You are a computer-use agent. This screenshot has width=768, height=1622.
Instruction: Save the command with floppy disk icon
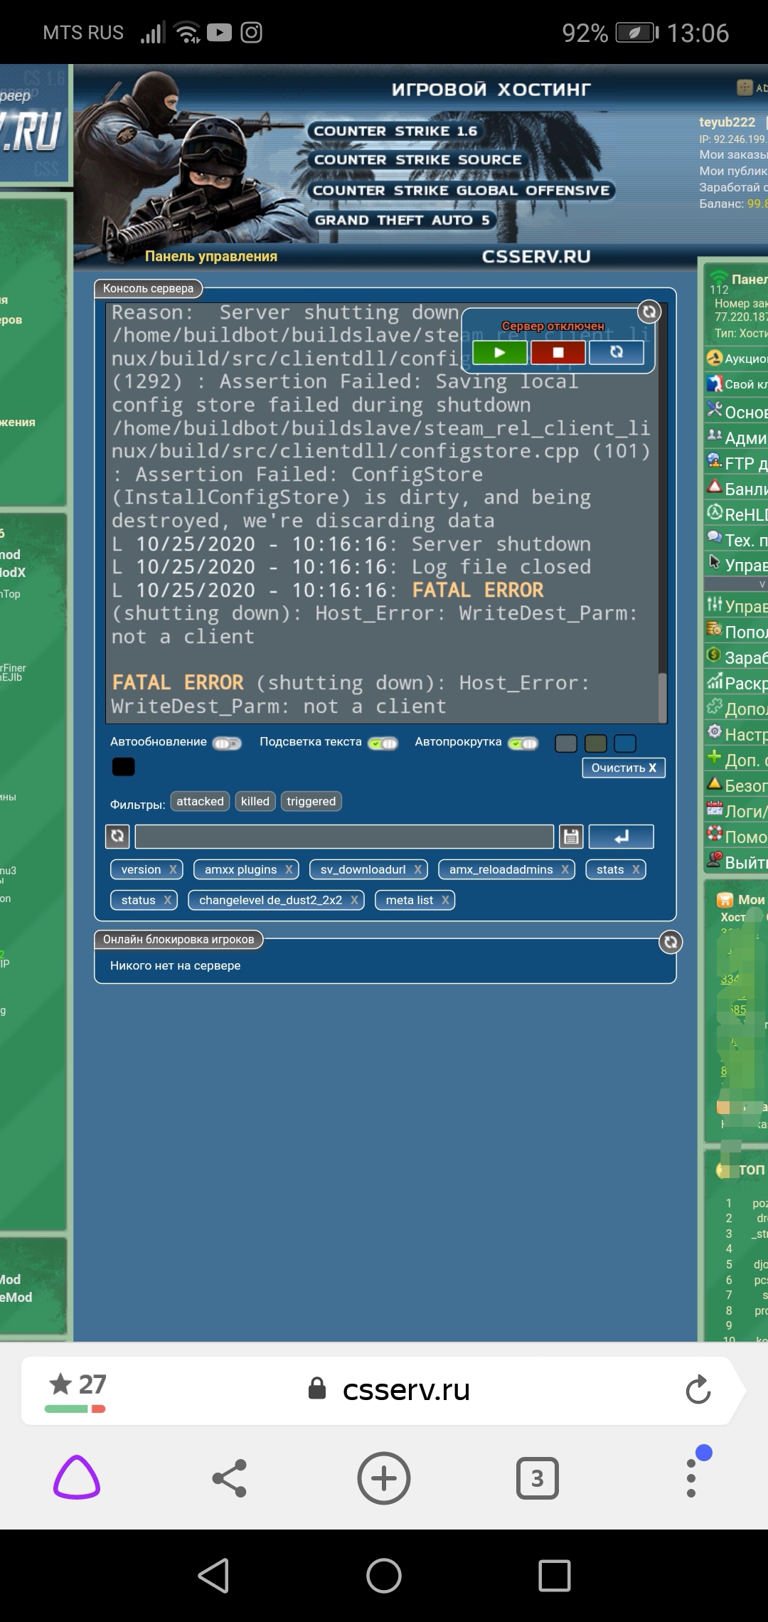[571, 837]
